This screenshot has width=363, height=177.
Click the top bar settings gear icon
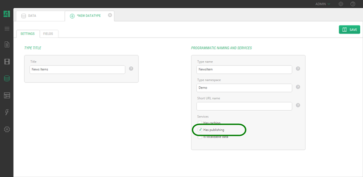point(341,4)
